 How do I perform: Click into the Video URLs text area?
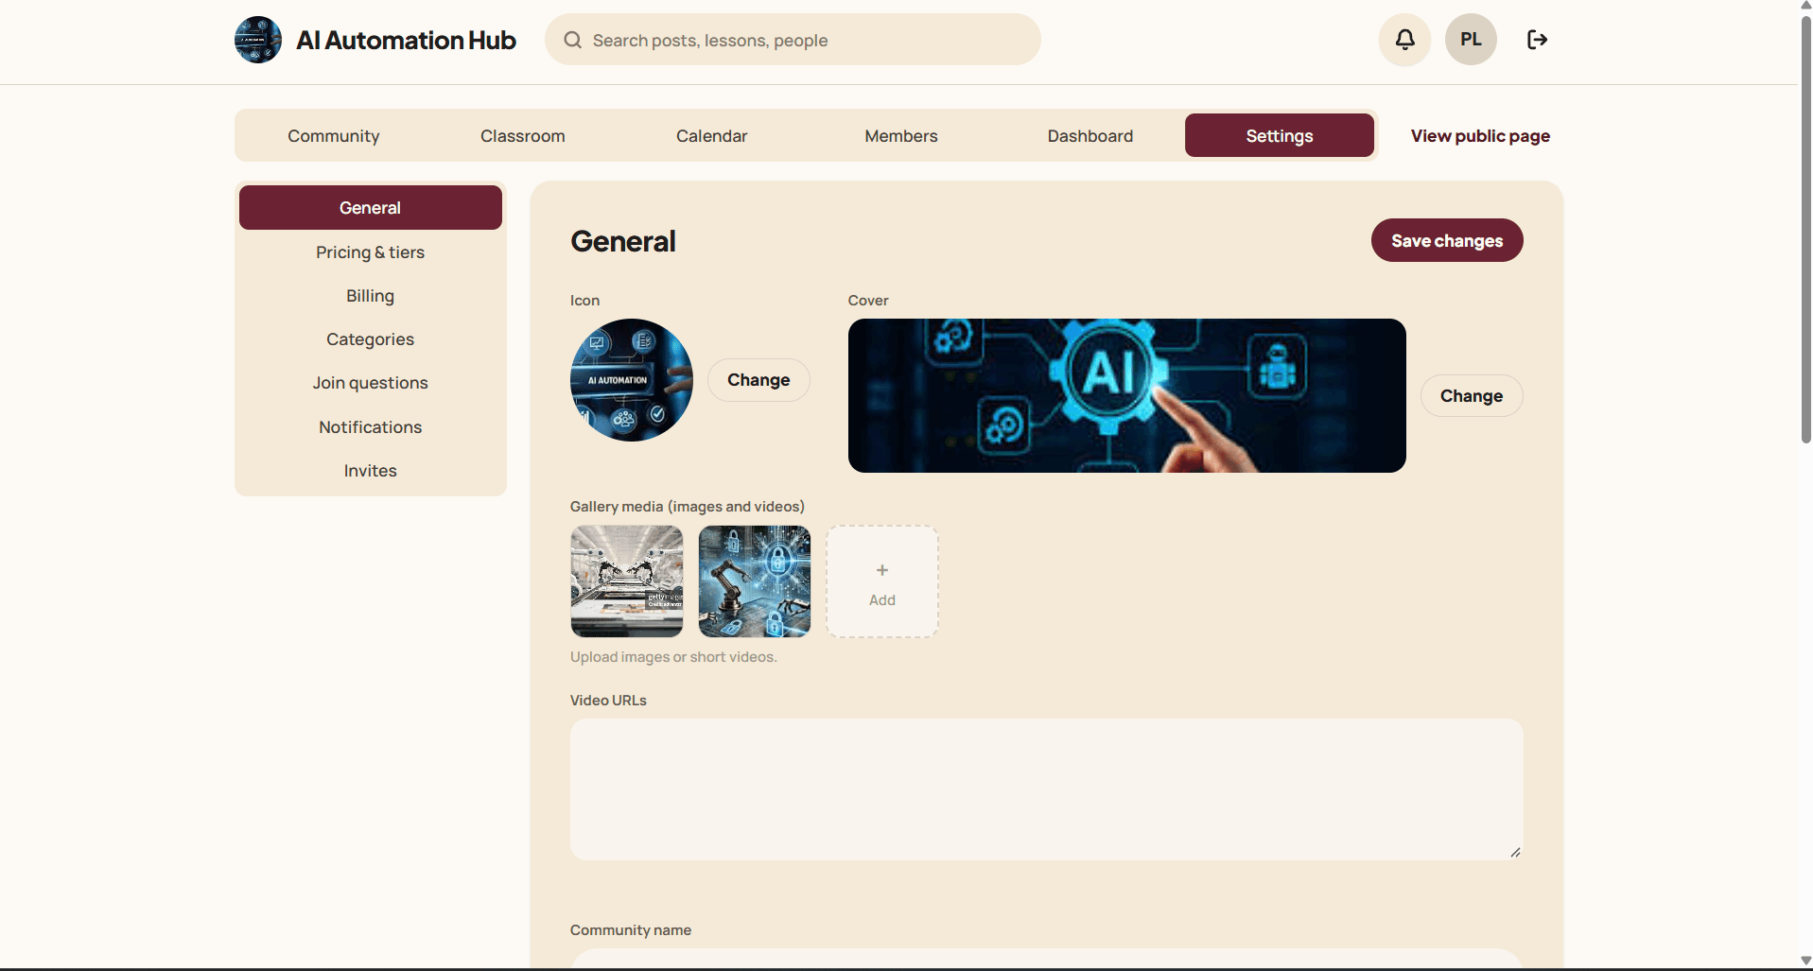pos(1047,789)
